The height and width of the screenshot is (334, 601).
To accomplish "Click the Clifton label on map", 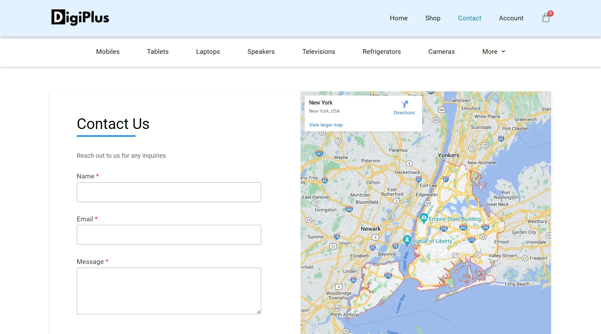I will click(x=373, y=183).
